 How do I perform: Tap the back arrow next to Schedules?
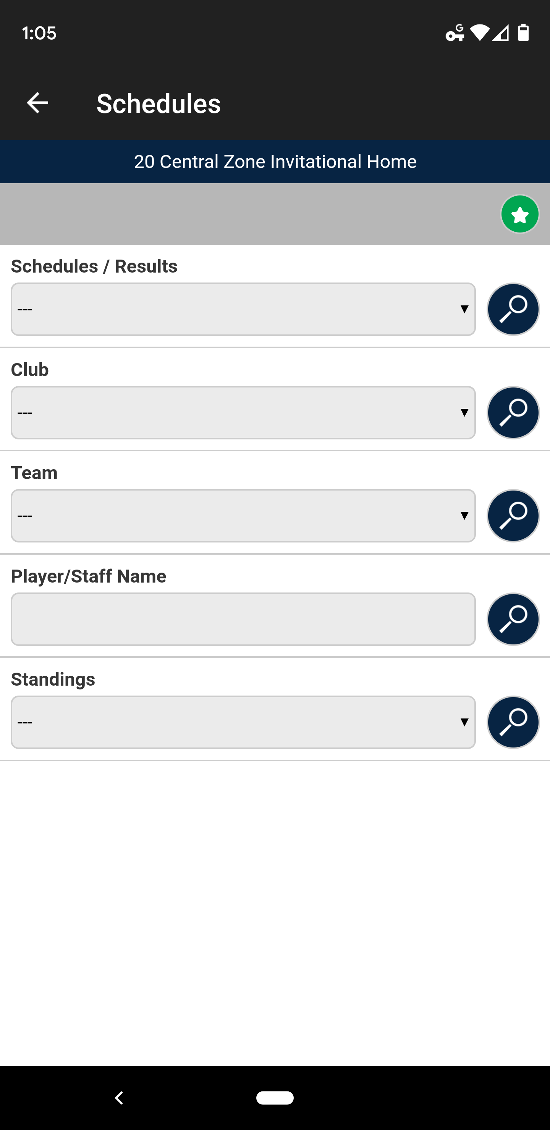[x=38, y=103]
